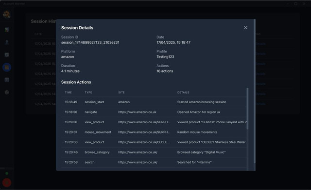The image size is (311, 190).
Task: Click the SITE column header
Action: tap(121, 93)
